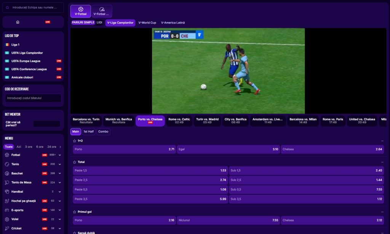Open Turin vs. Madrid match tab
The width and height of the screenshot is (390, 234).
click(x=207, y=121)
